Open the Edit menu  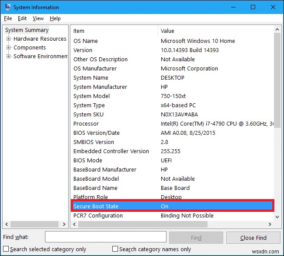[x=22, y=18]
